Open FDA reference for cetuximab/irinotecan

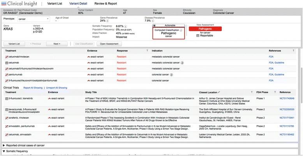[x=271, y=57]
